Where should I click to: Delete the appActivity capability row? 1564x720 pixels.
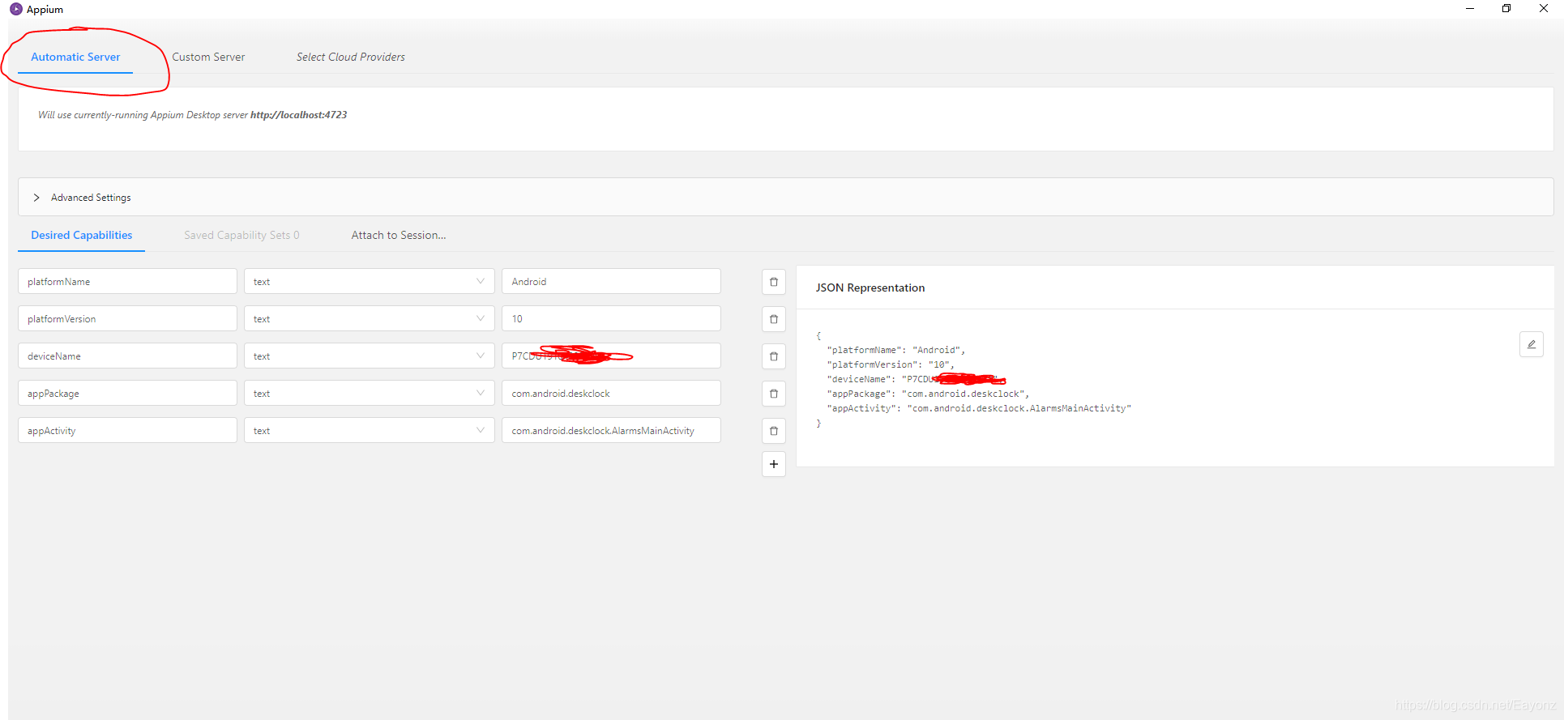[774, 431]
